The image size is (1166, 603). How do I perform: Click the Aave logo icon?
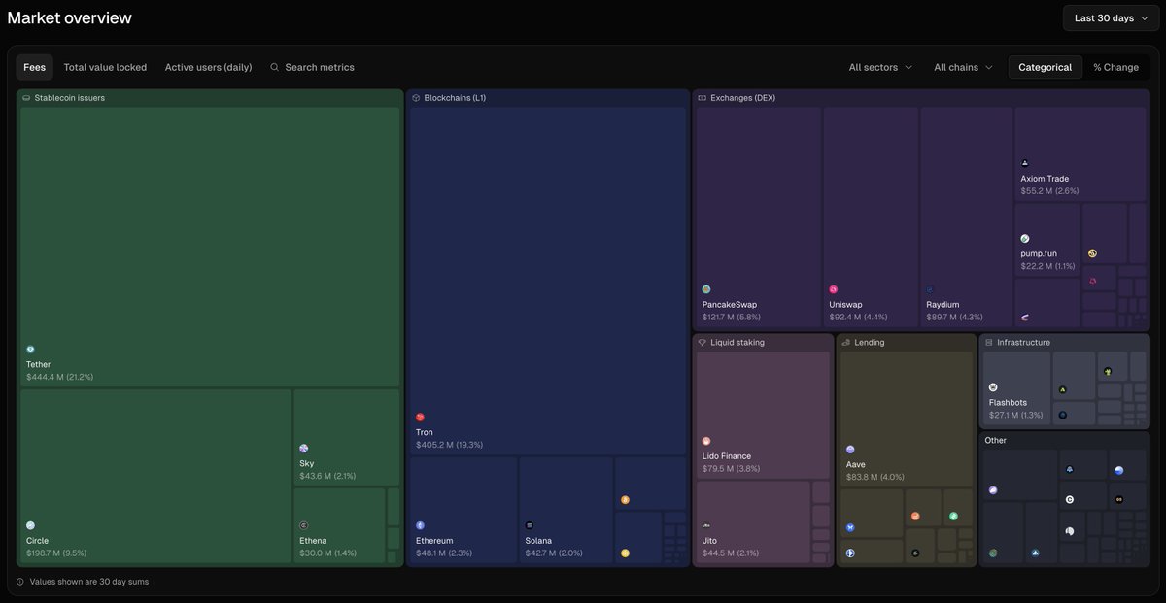point(850,450)
